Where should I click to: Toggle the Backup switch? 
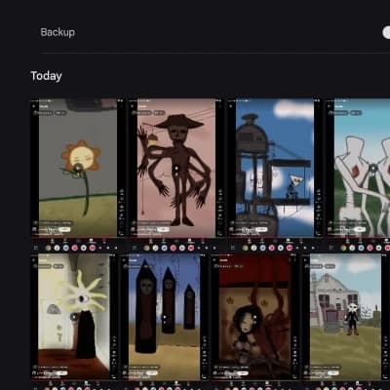386,32
